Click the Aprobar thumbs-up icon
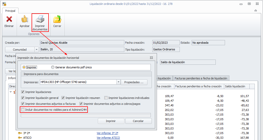The height and width of the screenshot is (140, 263). 24,19
